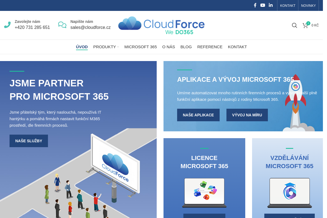
Task: Click the green phone handset icon
Action: pos(7,25)
